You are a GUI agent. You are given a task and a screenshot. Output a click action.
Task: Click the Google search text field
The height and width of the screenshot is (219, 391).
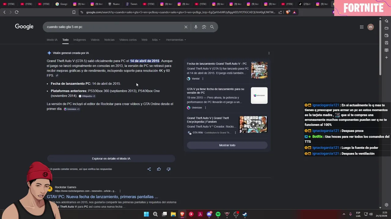point(113,27)
